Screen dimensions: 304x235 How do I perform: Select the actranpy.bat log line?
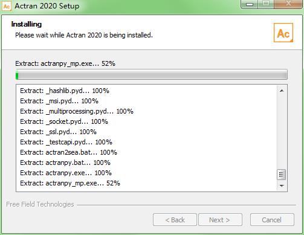point(65,163)
